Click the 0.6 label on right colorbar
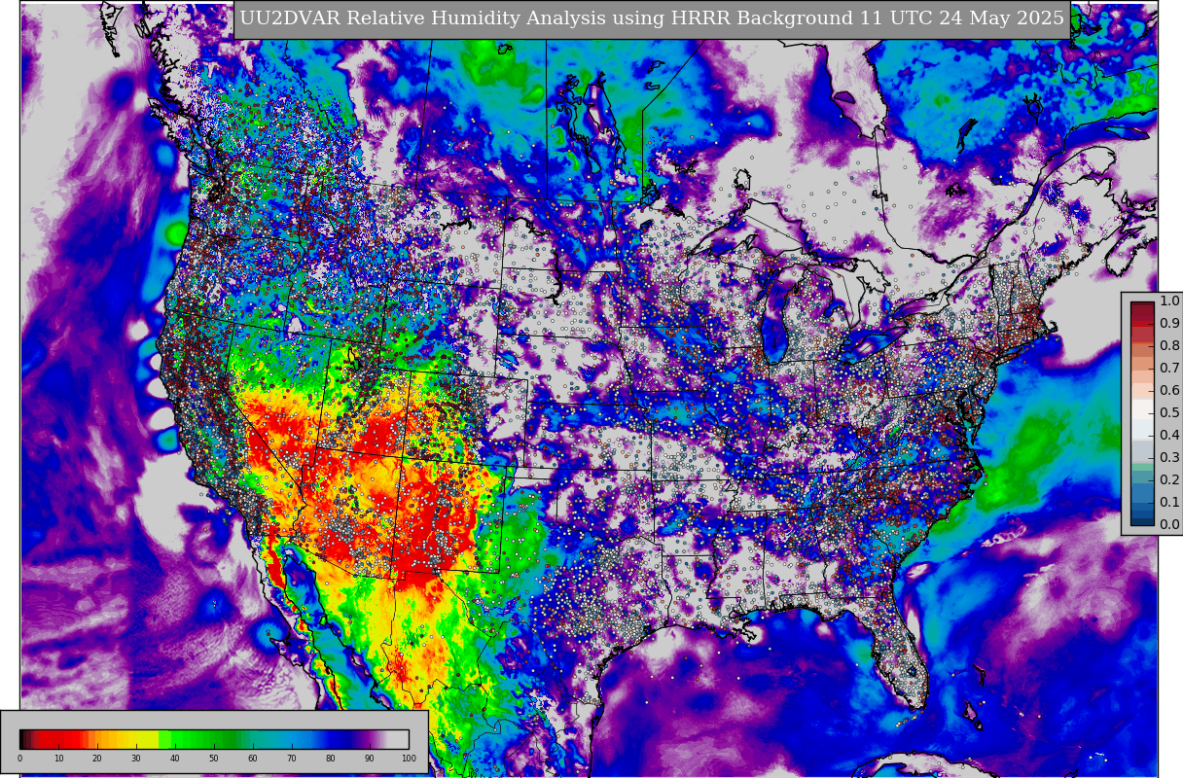Image resolution: width=1183 pixels, height=778 pixels. point(1169,390)
